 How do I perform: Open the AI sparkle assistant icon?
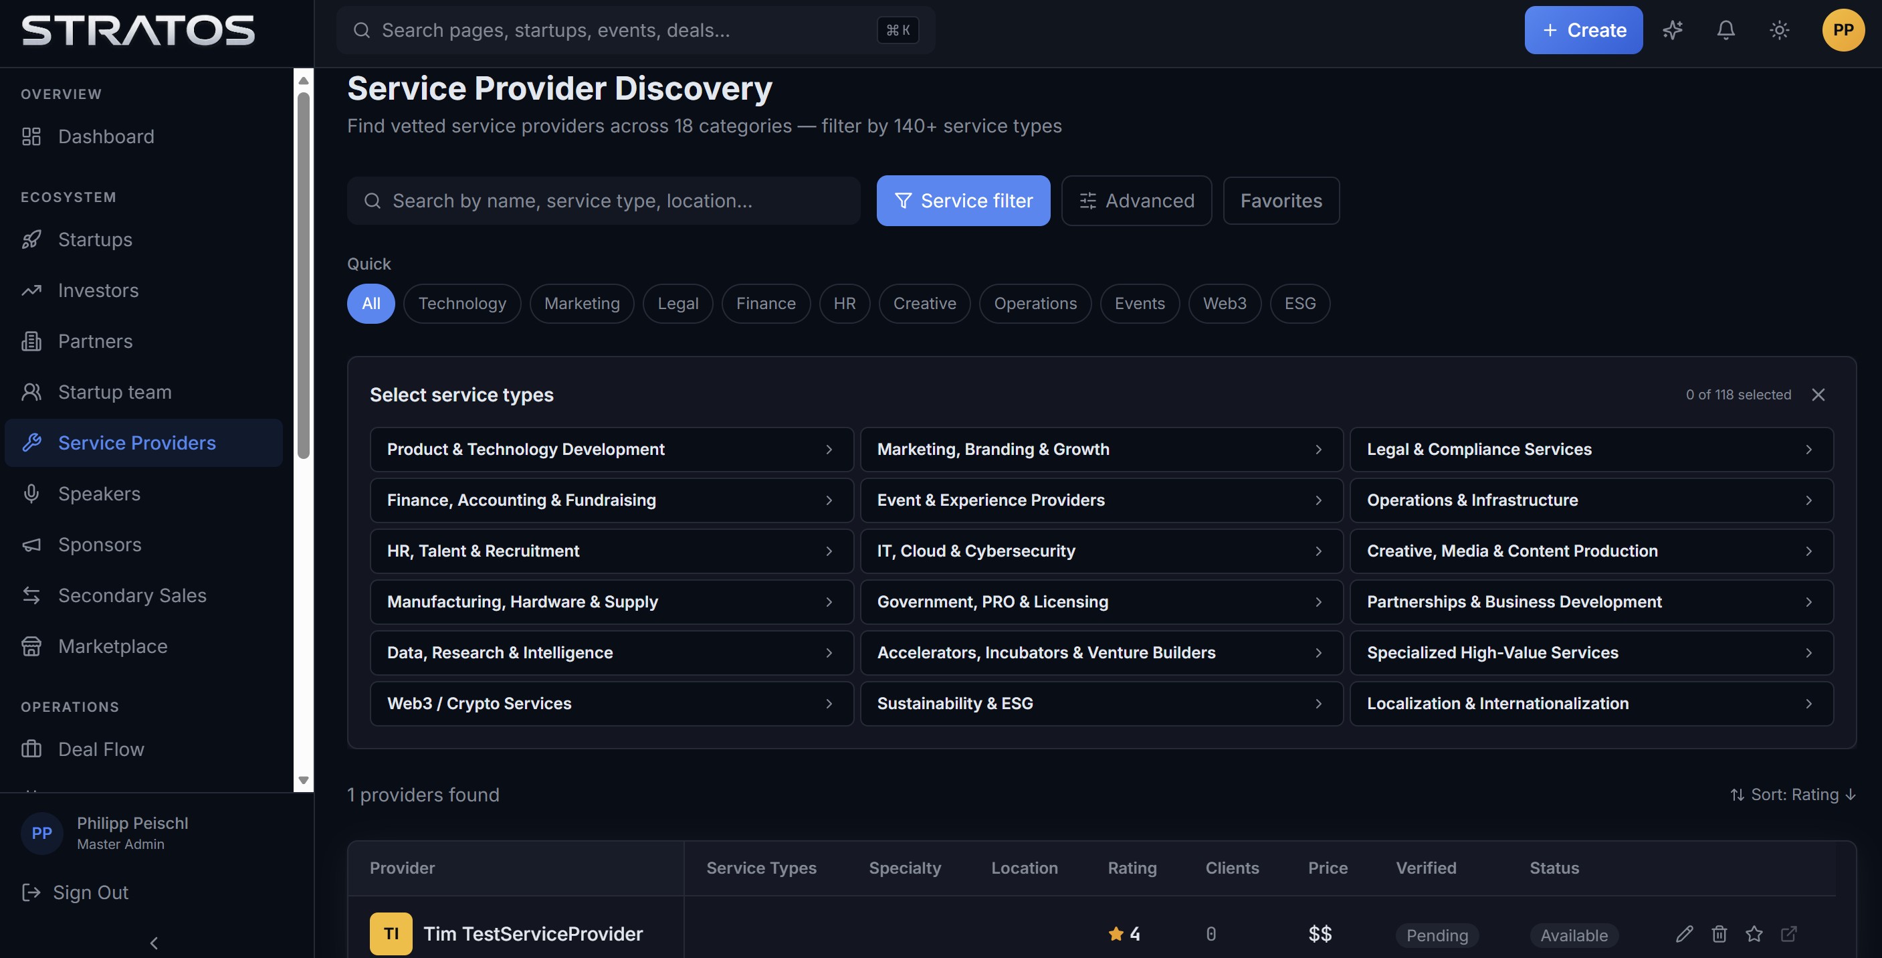[x=1672, y=30]
